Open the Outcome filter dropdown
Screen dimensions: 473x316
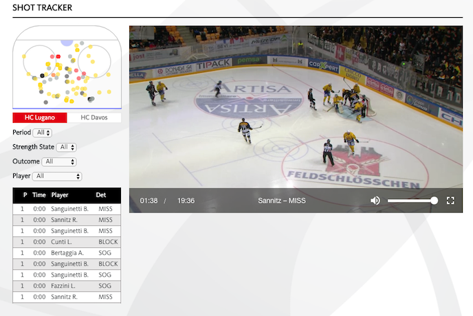pos(59,161)
